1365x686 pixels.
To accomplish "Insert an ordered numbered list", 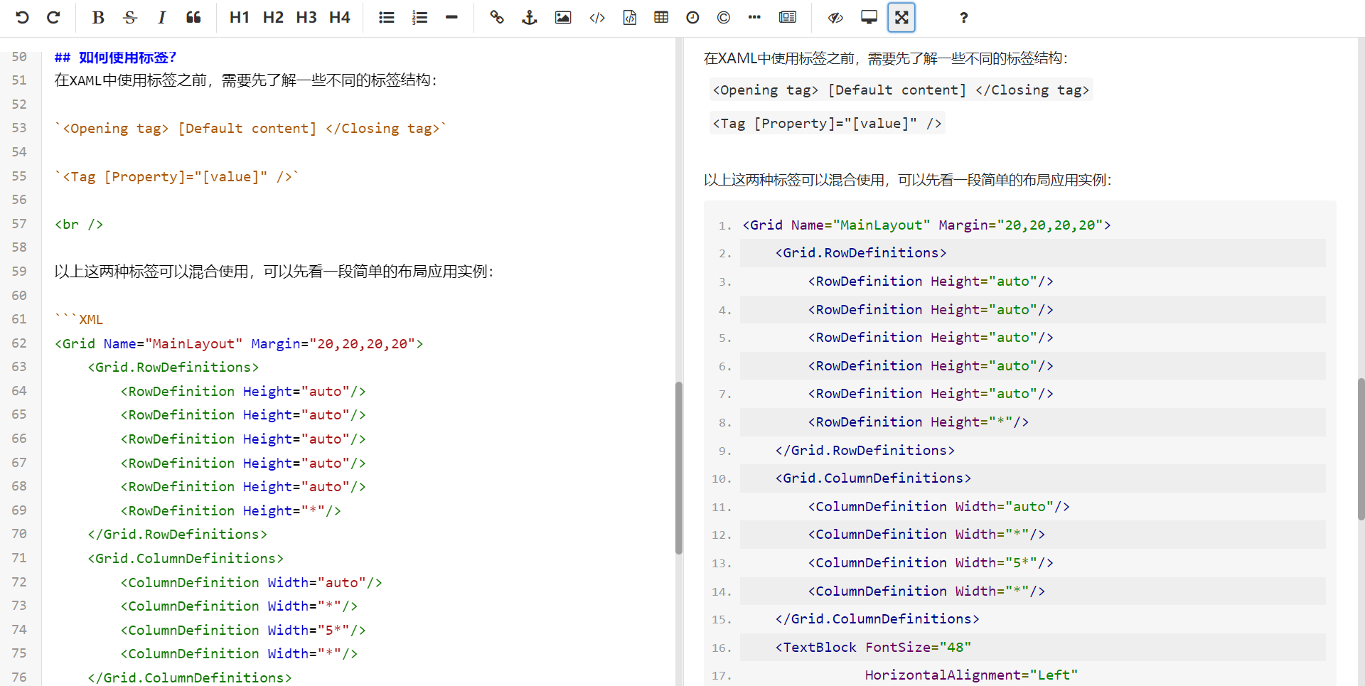I will 419,18.
